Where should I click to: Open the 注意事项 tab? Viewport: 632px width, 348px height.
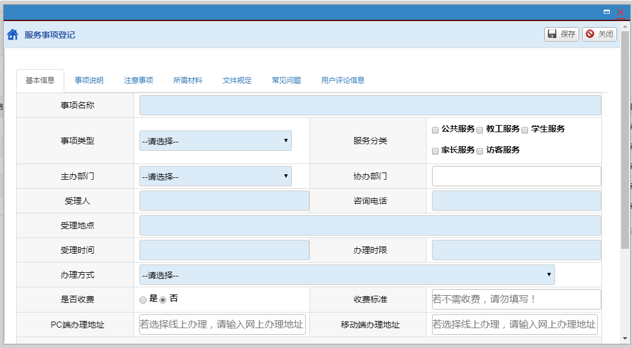click(138, 81)
